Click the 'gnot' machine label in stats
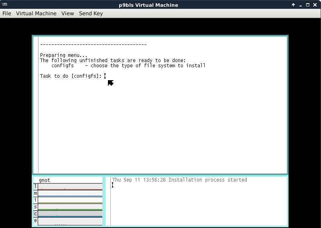Image resolution: width=321 pixels, height=228 pixels. click(x=45, y=180)
